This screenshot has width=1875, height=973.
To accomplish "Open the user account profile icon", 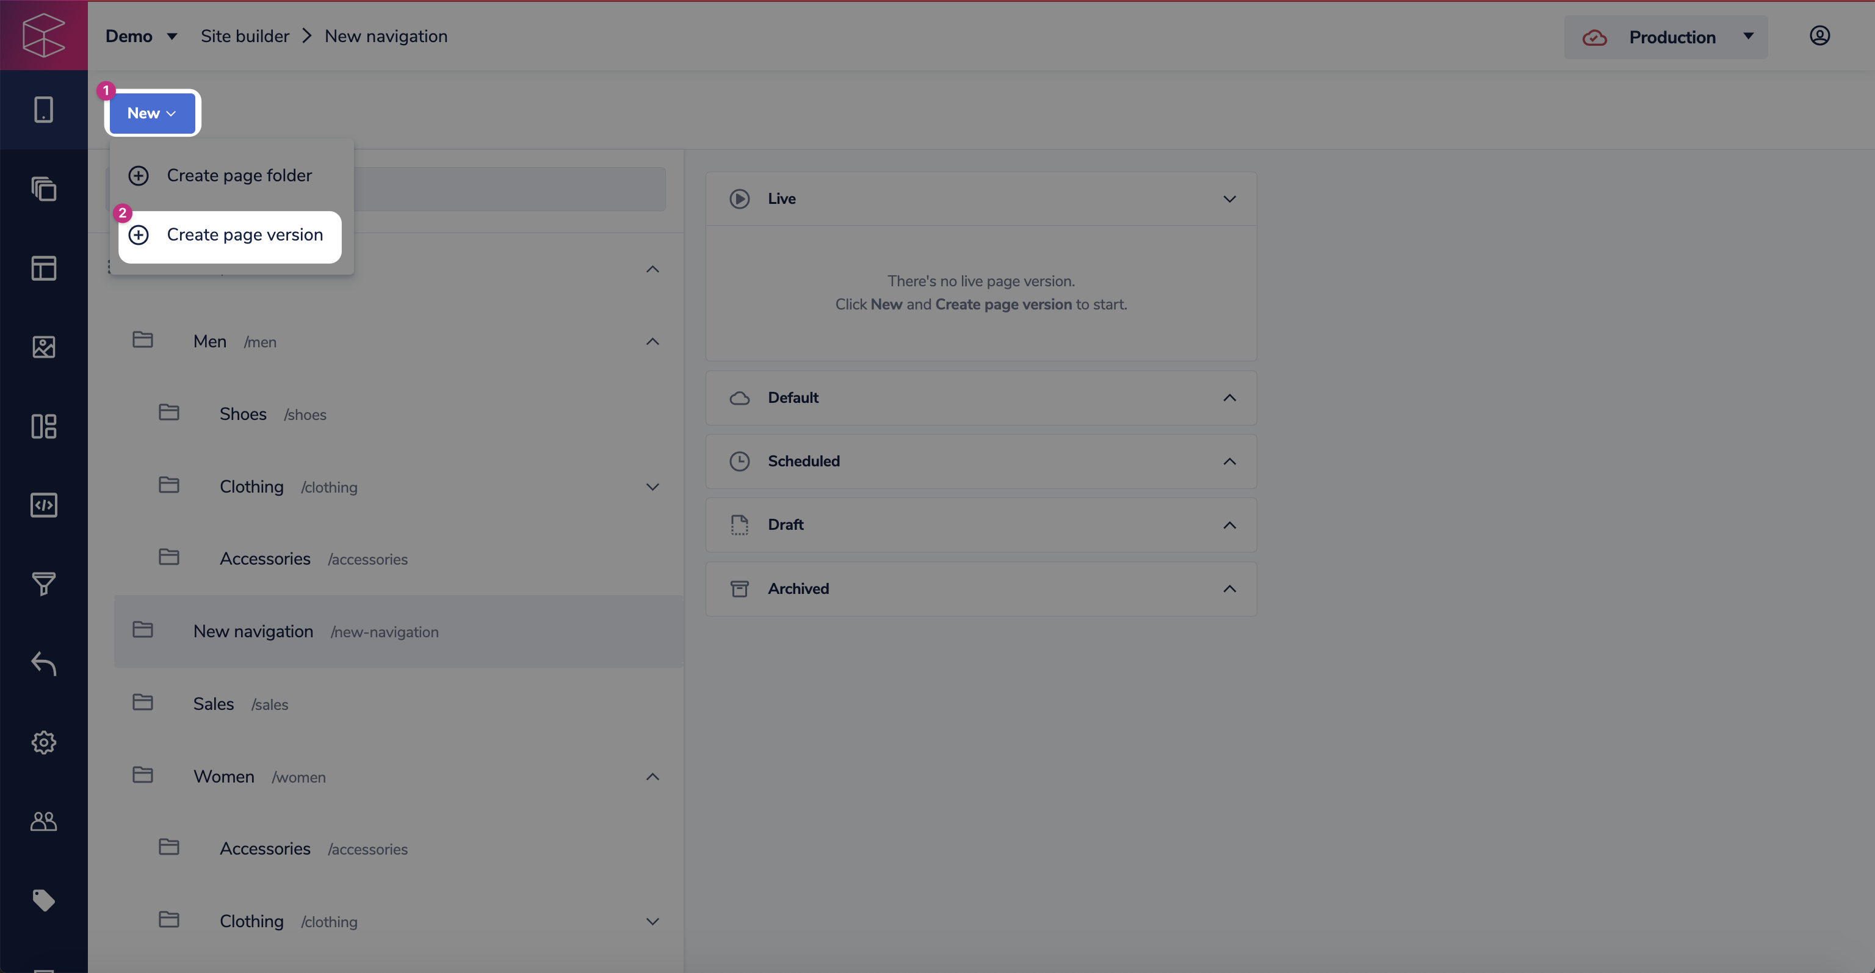I will pos(1819,35).
